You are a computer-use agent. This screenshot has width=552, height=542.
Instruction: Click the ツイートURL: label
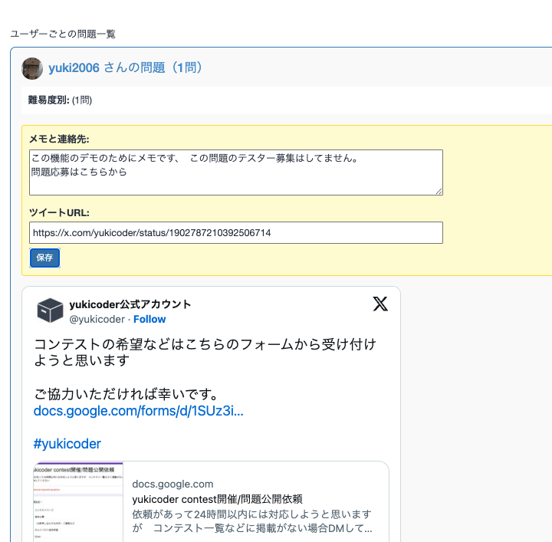[x=59, y=213]
